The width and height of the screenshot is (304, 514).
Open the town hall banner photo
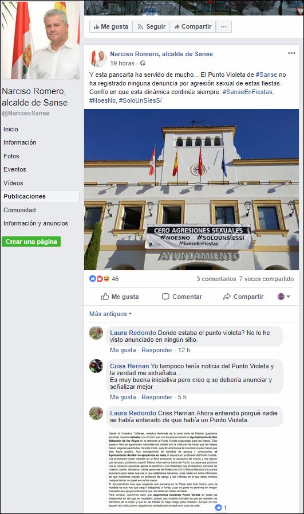[x=191, y=189]
